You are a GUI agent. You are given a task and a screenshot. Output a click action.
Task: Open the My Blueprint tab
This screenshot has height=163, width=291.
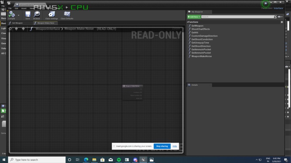[x=197, y=12]
